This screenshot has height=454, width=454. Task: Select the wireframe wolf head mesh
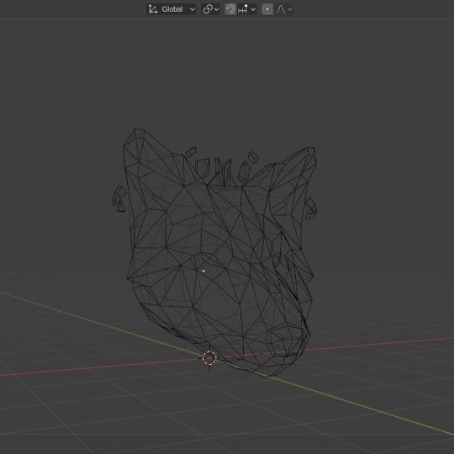(x=215, y=252)
